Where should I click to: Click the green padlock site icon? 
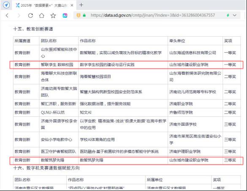point(84,15)
